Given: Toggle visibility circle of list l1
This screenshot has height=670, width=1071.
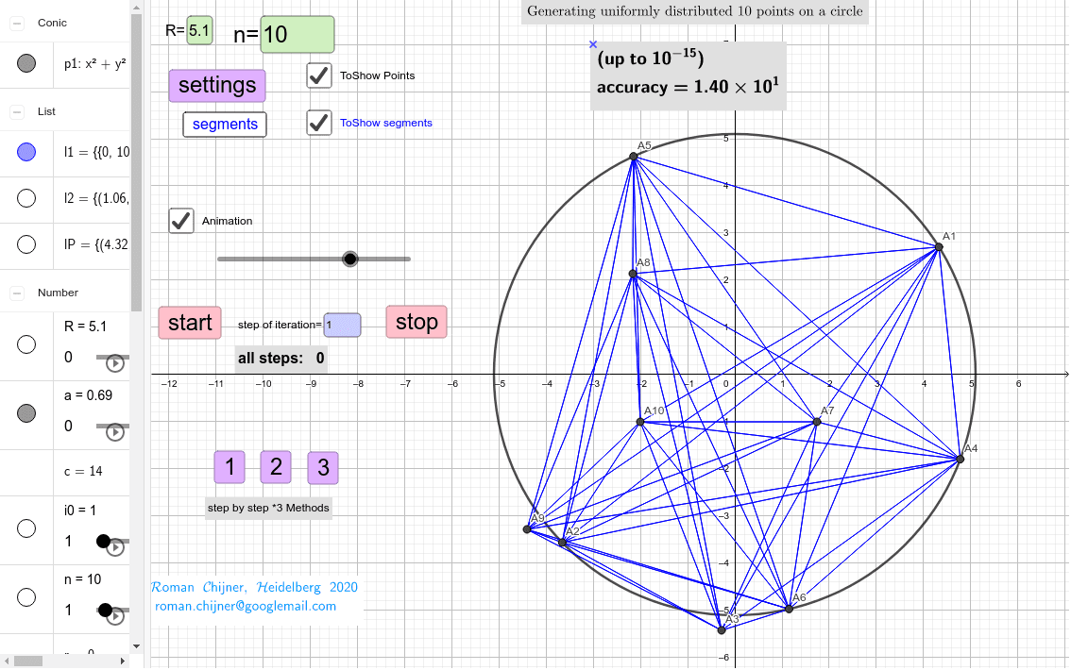Looking at the screenshot, I should point(27,151).
